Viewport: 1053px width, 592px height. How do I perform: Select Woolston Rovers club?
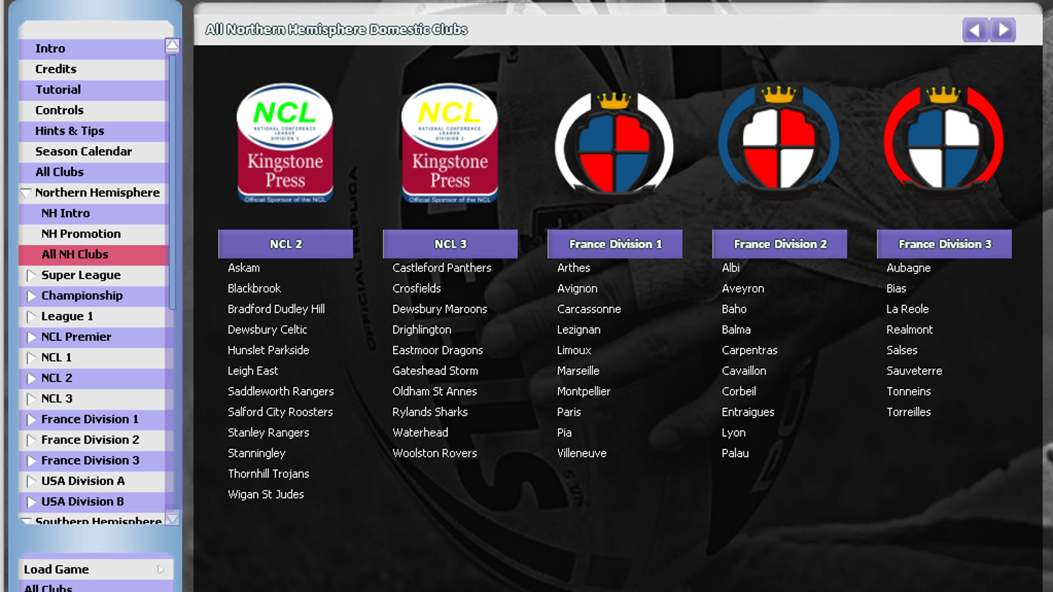point(434,453)
